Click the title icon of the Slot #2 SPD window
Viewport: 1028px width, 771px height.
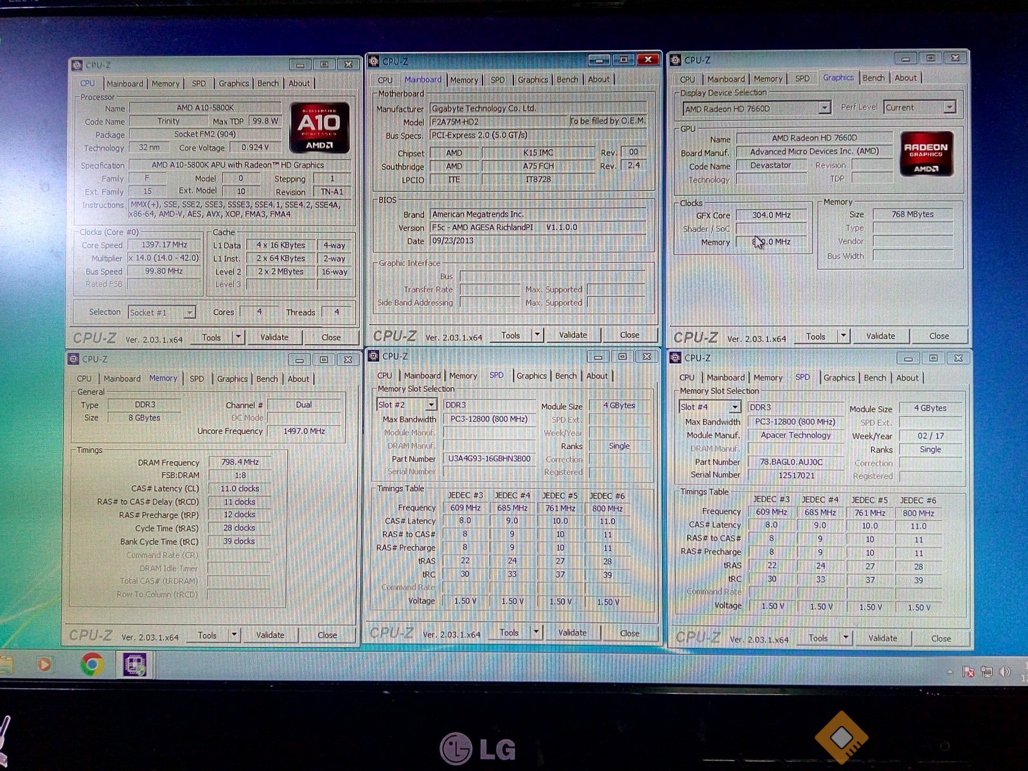coord(373,356)
